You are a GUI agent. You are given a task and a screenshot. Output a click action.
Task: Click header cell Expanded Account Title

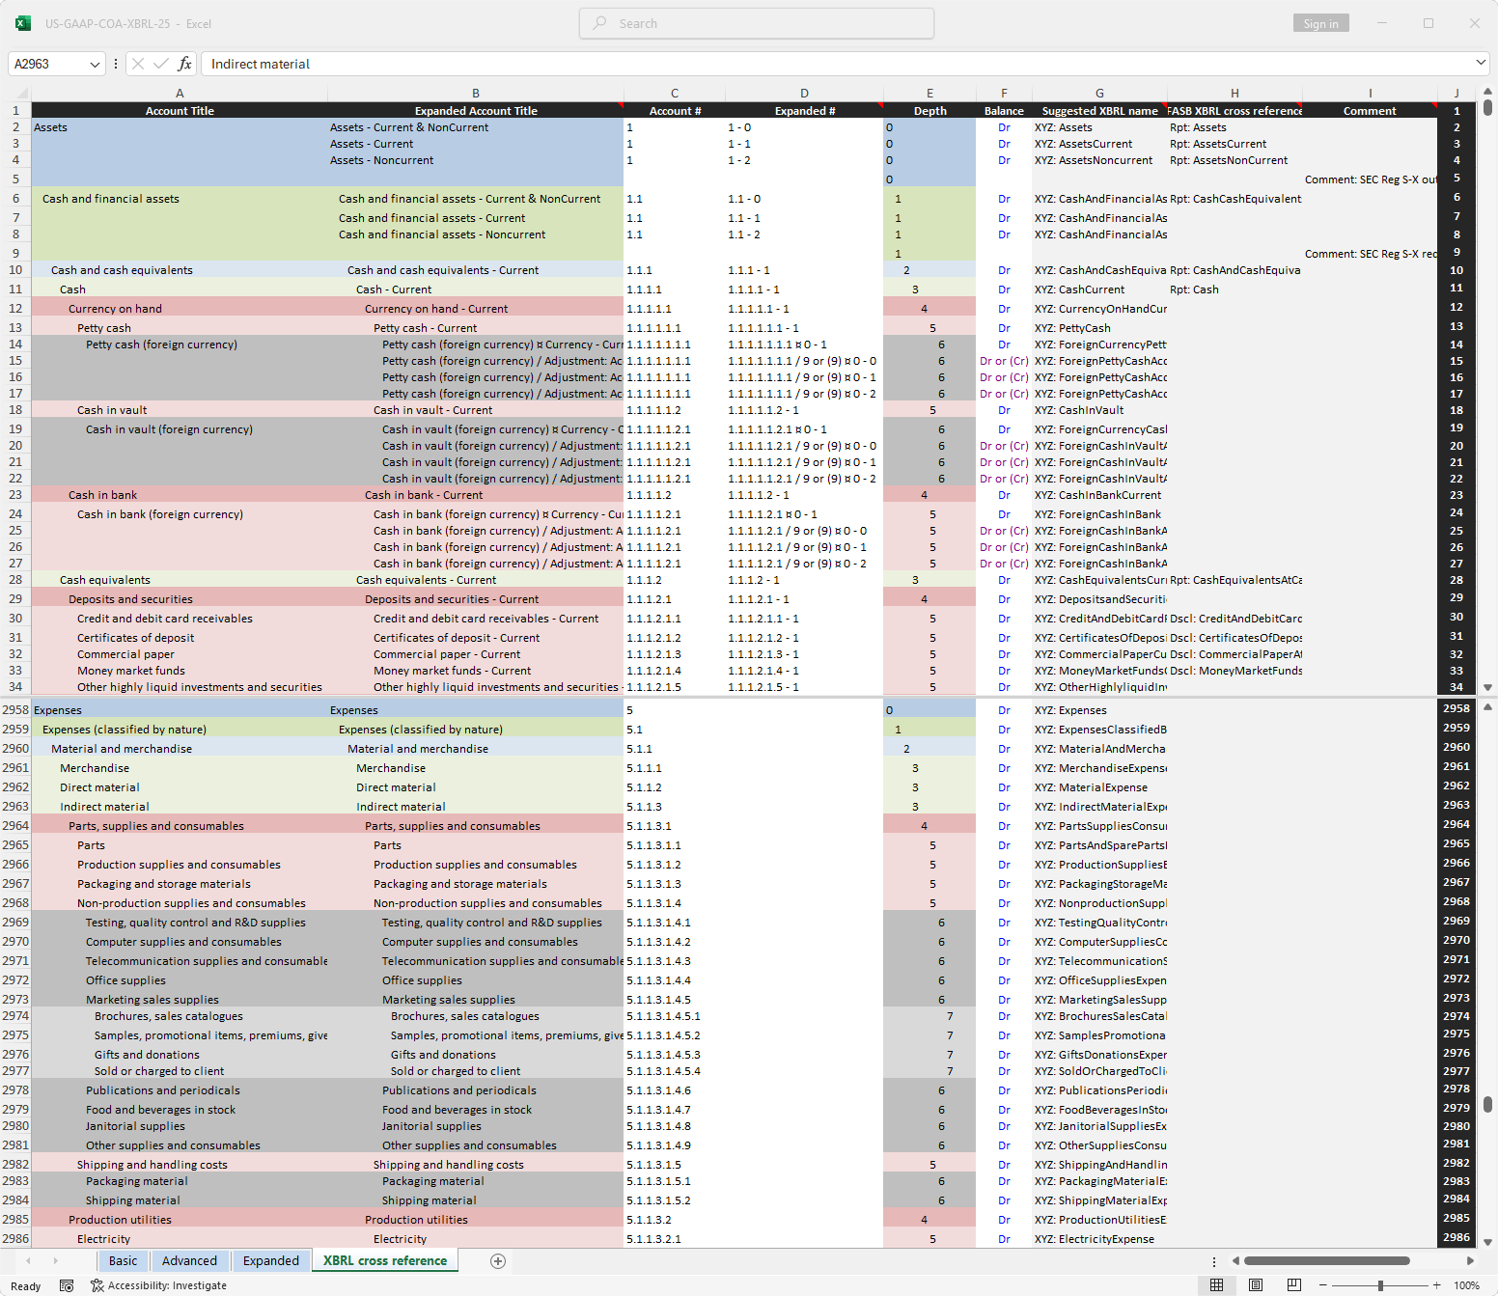tap(476, 111)
